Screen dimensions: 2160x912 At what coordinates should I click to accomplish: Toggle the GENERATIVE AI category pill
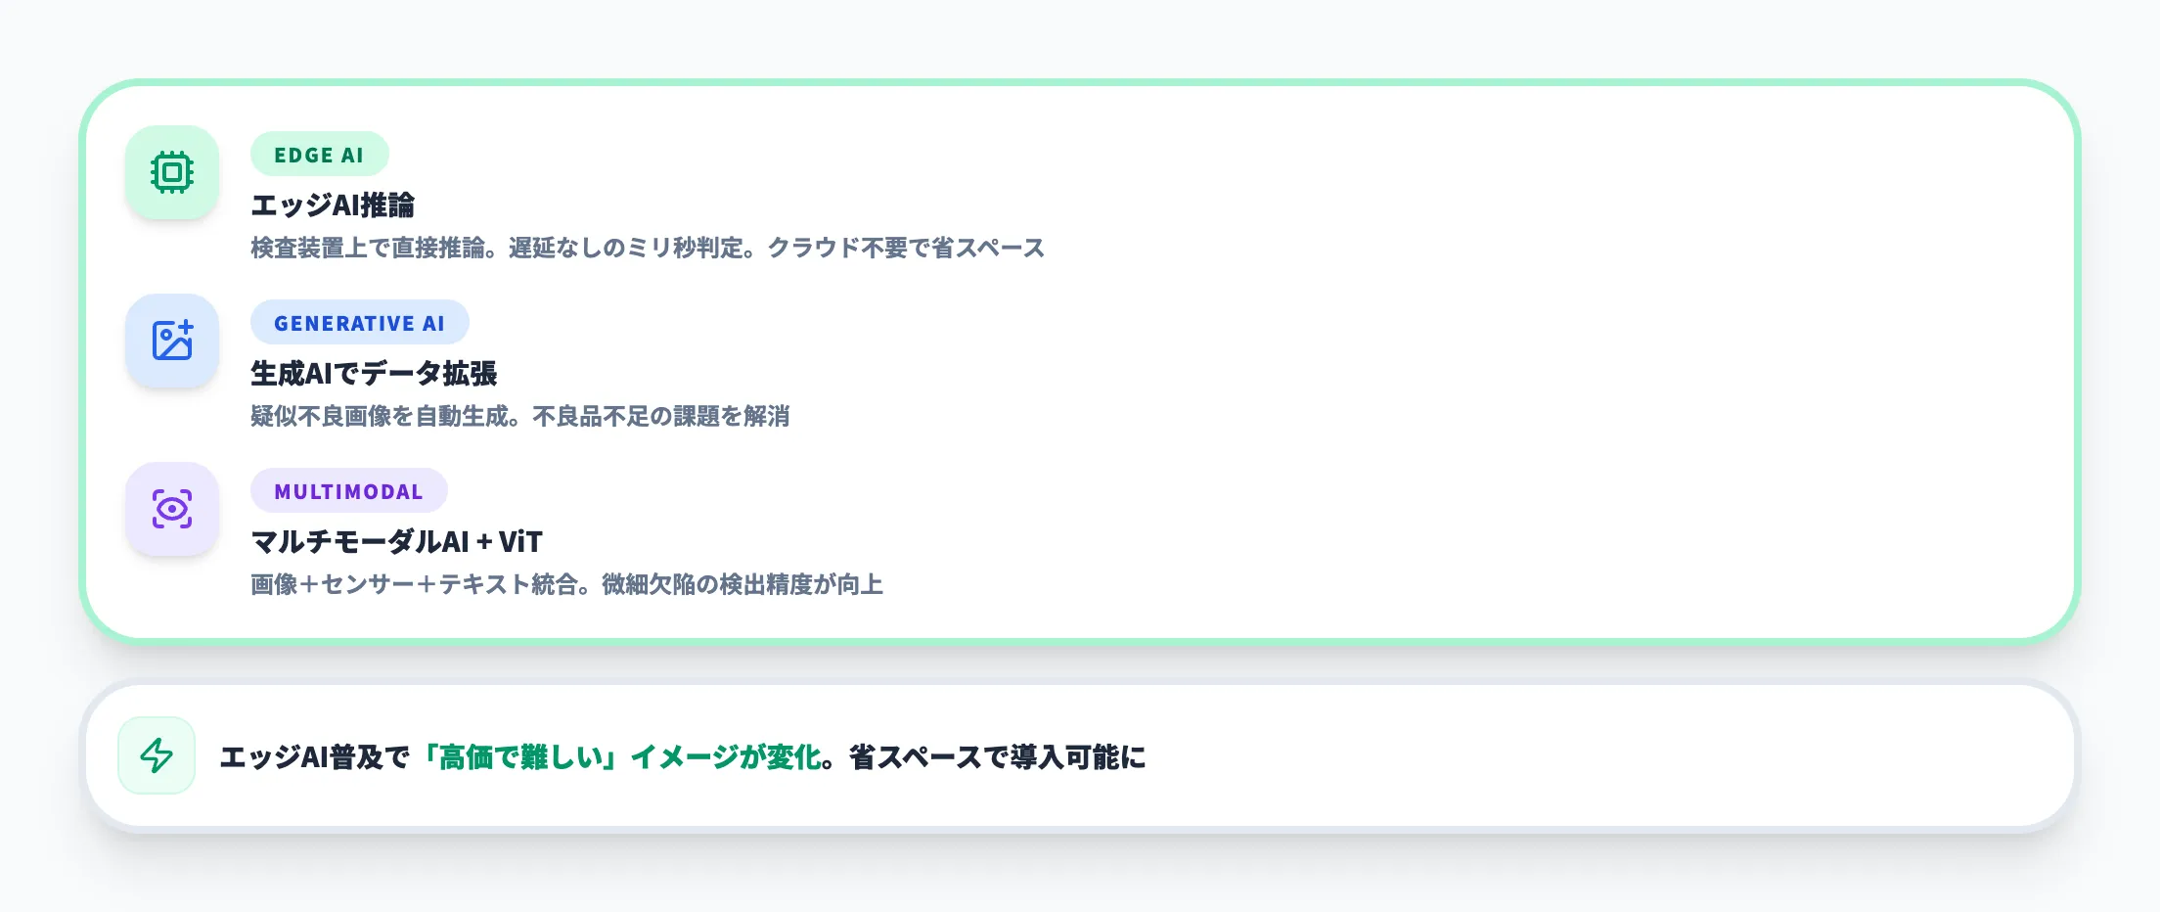[360, 323]
